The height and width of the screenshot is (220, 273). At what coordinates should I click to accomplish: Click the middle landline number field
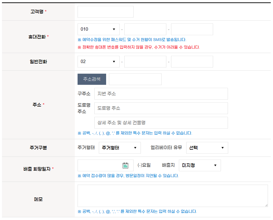click(145, 61)
